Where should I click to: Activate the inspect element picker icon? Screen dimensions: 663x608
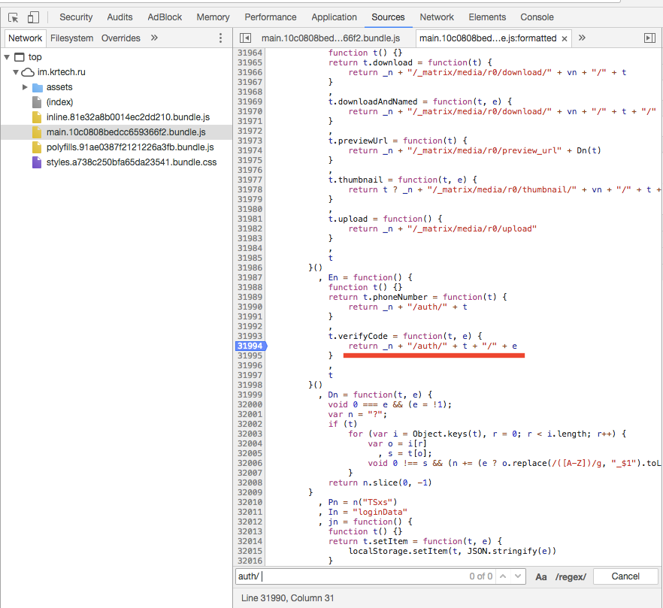tap(13, 17)
